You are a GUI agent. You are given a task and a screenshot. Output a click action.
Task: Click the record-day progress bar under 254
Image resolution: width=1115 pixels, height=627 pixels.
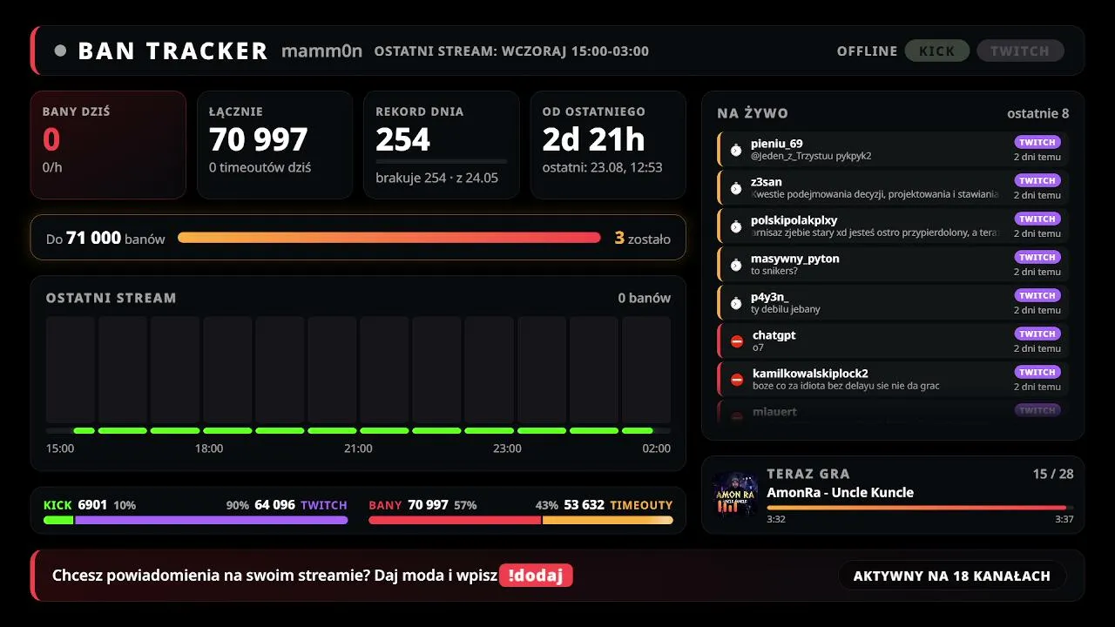point(441,161)
